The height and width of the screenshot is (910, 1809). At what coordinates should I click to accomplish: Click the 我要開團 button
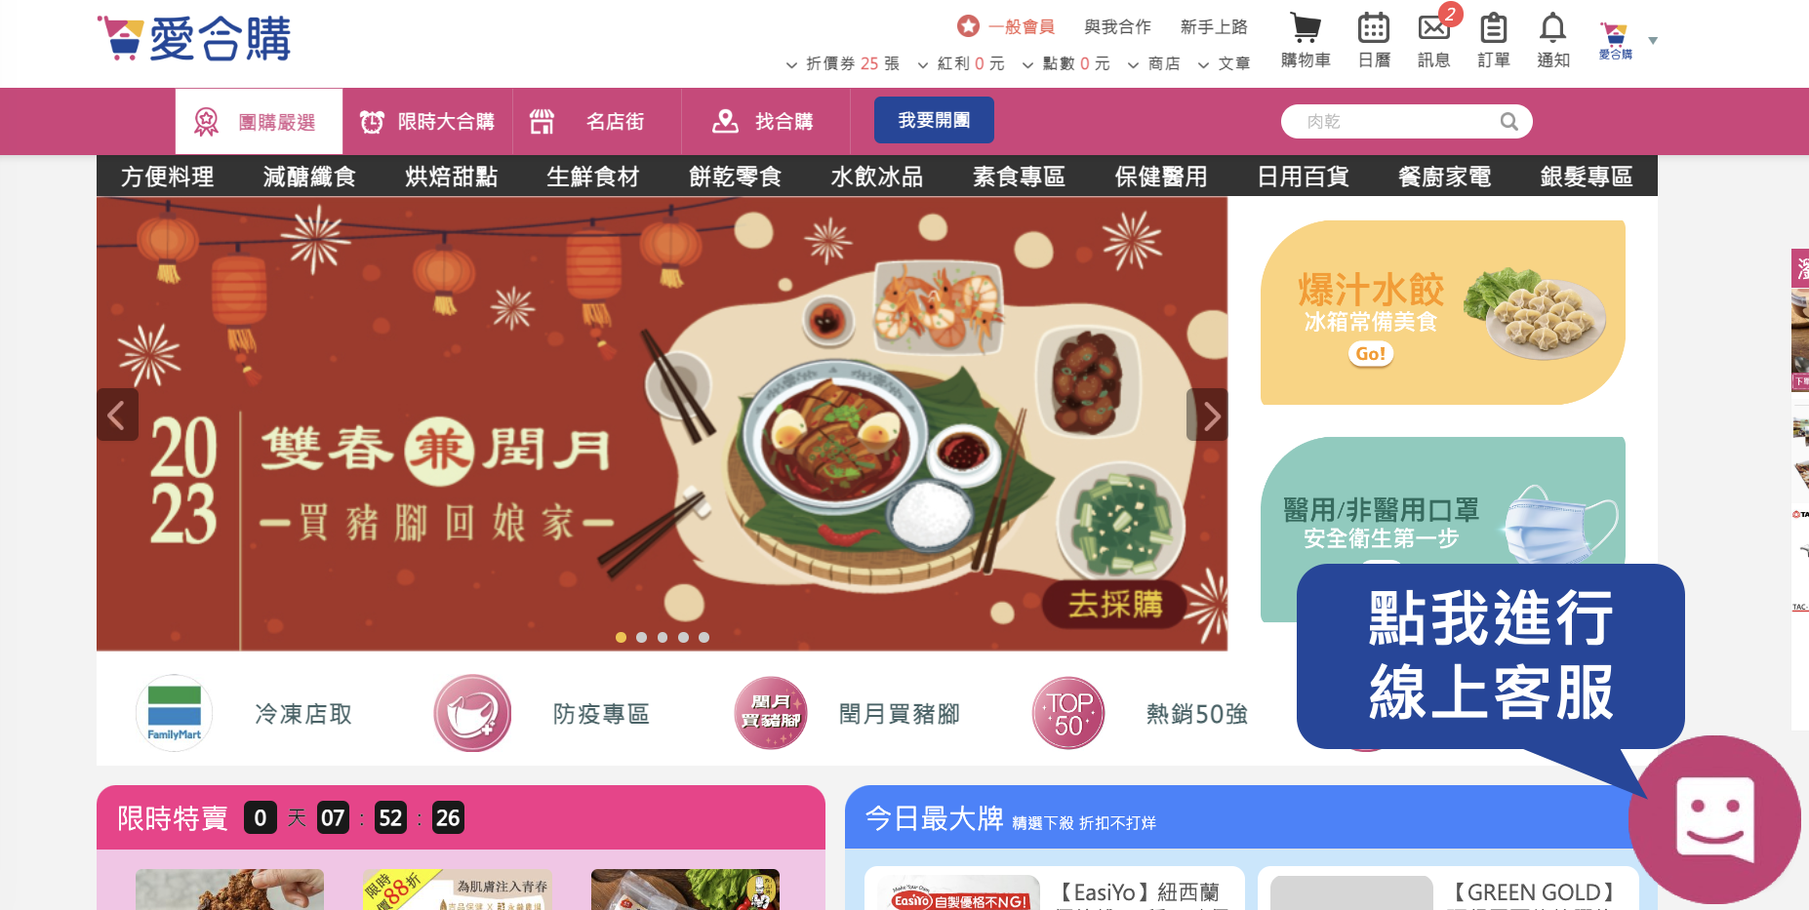pos(934,120)
